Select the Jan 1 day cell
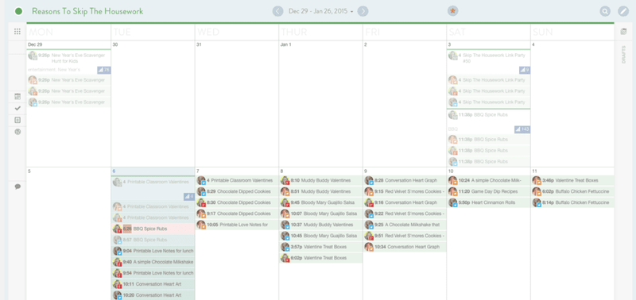Screen dimensions: 636x300 pyautogui.click(x=321, y=104)
